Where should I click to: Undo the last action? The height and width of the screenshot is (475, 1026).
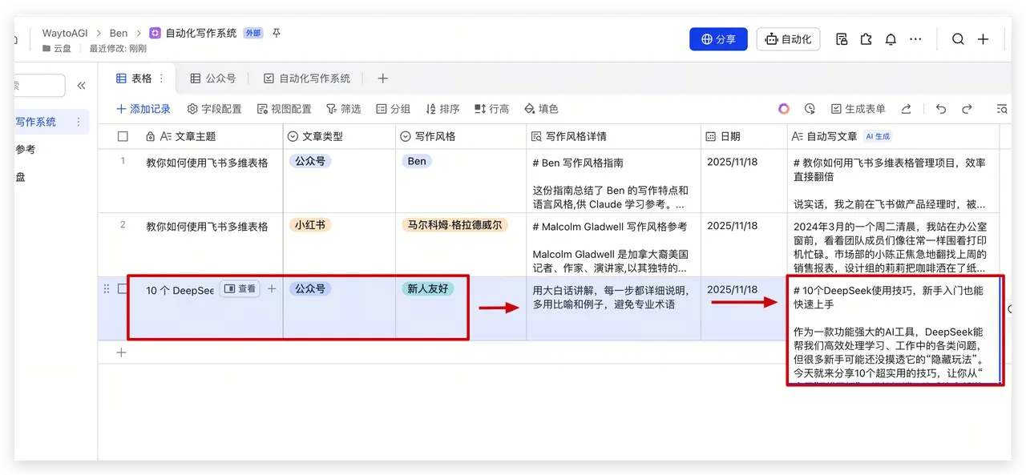click(941, 109)
